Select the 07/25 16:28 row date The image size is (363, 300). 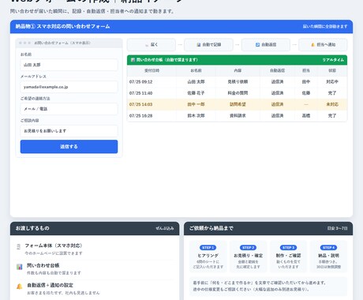pyautogui.click(x=140, y=116)
